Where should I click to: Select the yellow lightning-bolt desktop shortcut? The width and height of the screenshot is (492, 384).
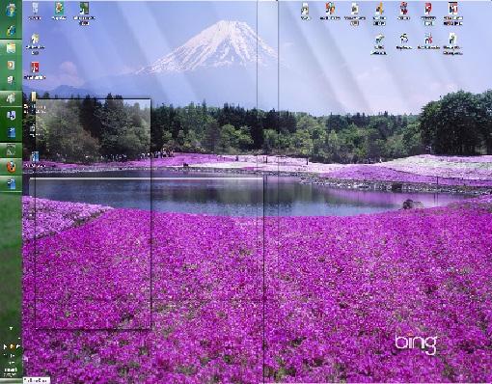click(379, 14)
